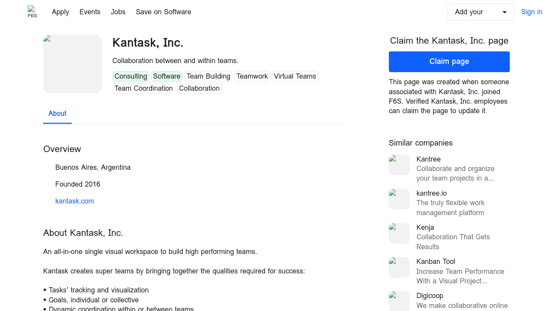Screen dimensions: 553x311
Task: Click the 'This page was created' notice text
Action: coord(449,96)
